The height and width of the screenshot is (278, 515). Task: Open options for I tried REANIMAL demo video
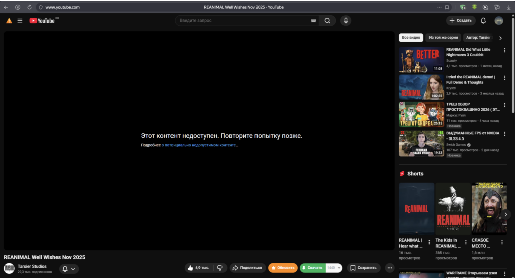click(x=505, y=78)
